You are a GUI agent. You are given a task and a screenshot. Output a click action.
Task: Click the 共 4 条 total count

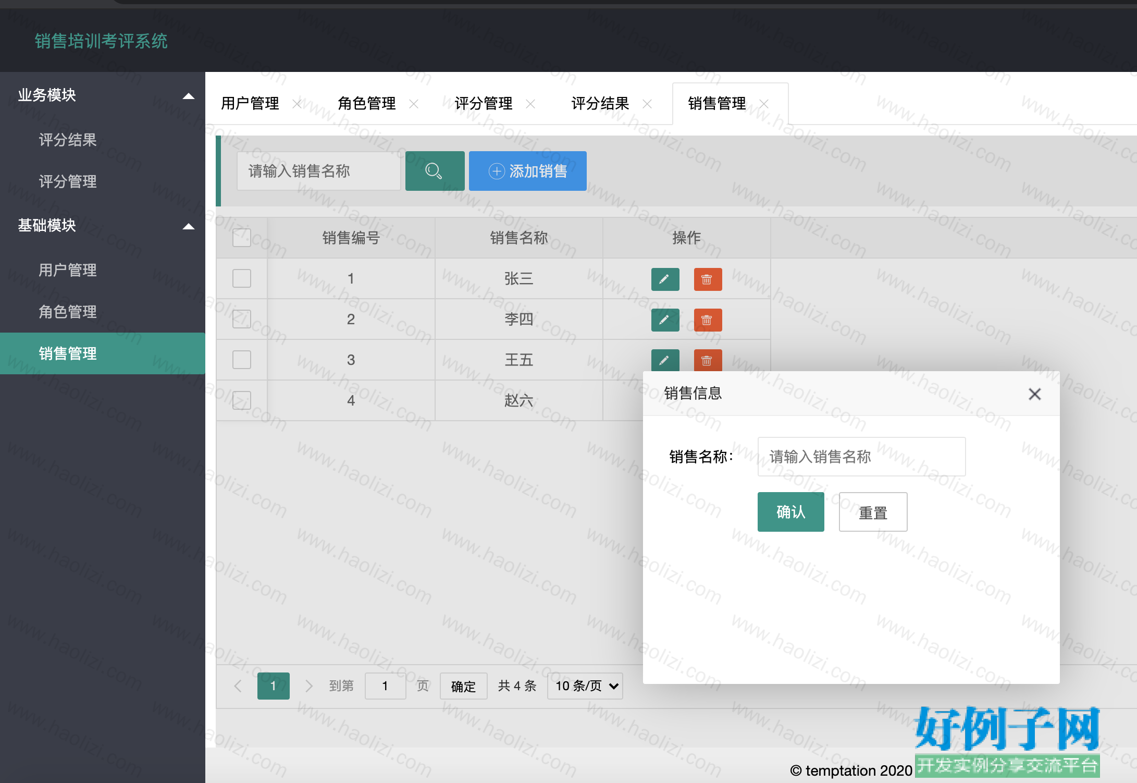[517, 686]
